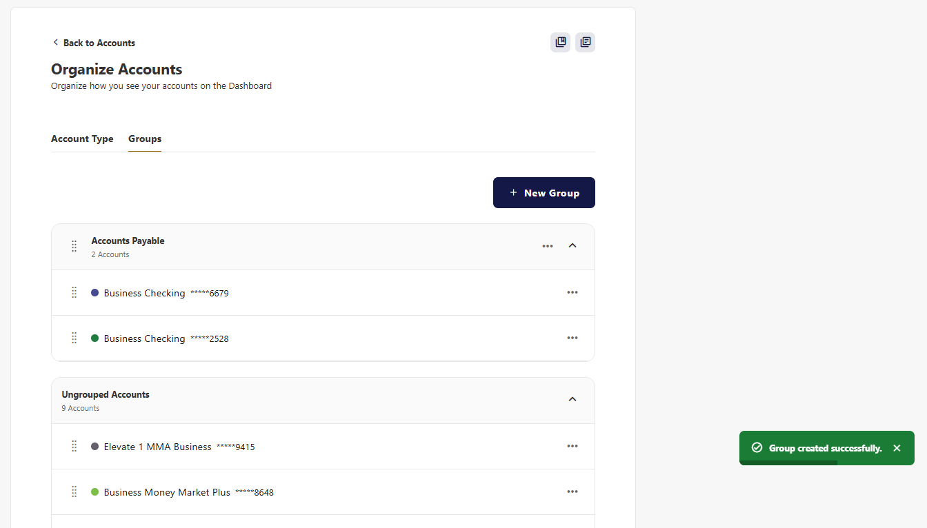
Task: Click the gray color dot for Elevate 1 MMA Business
Action: click(95, 446)
